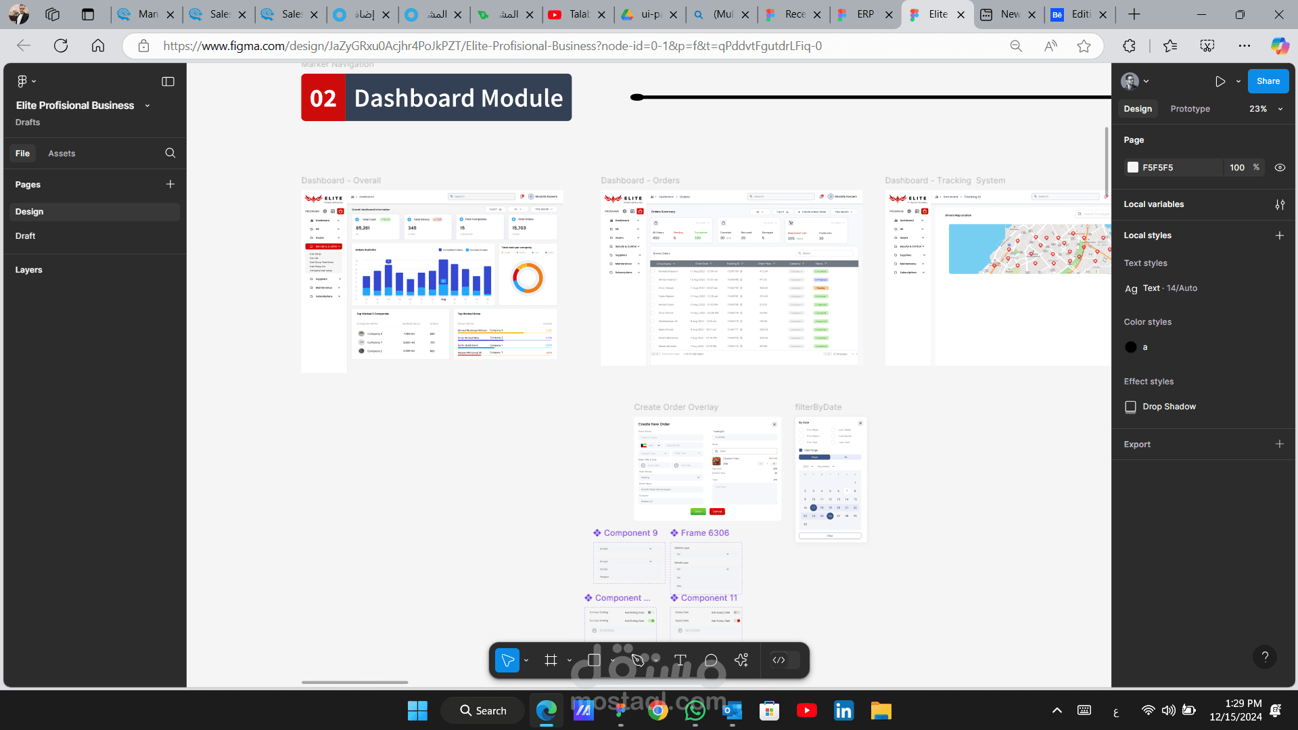Screen dimensions: 1298x730
Task: Select the Comment tool in toolbar
Action: [x=711, y=660]
